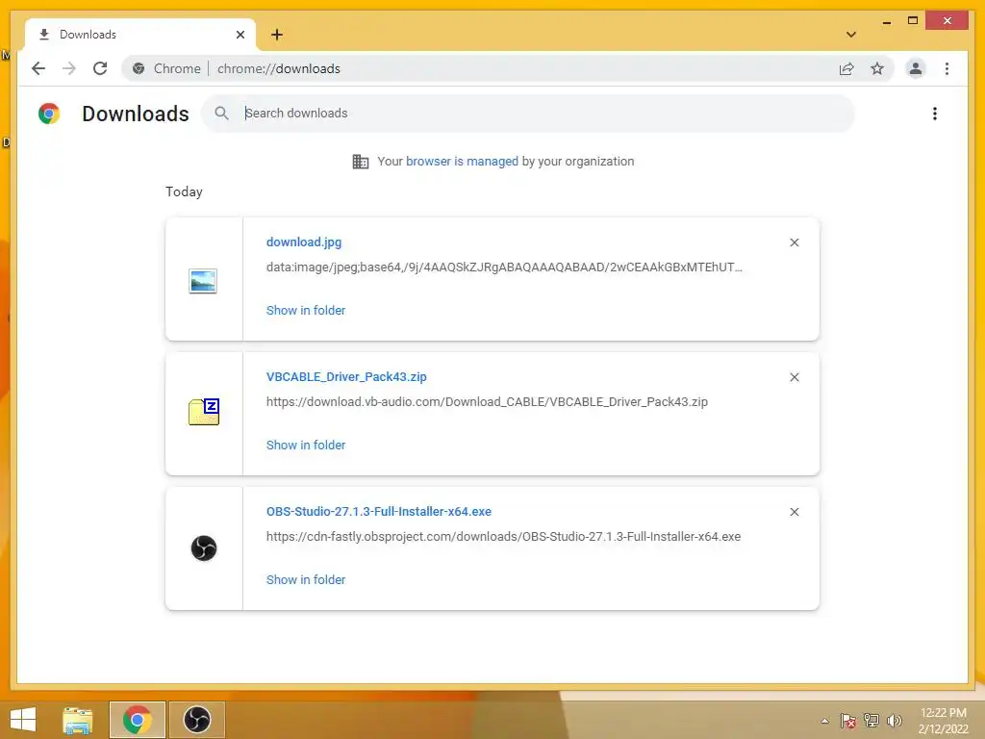Click the search magnifier icon

point(221,114)
